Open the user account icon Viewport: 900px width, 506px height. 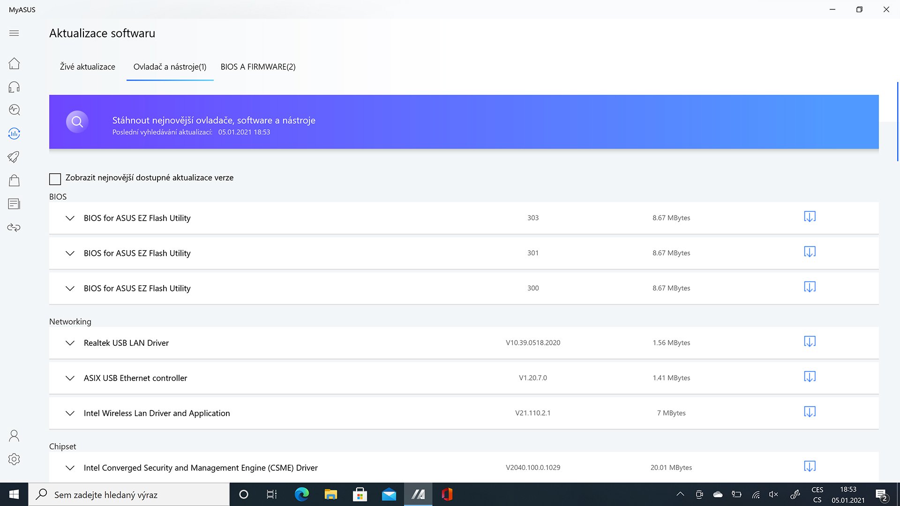click(x=14, y=436)
